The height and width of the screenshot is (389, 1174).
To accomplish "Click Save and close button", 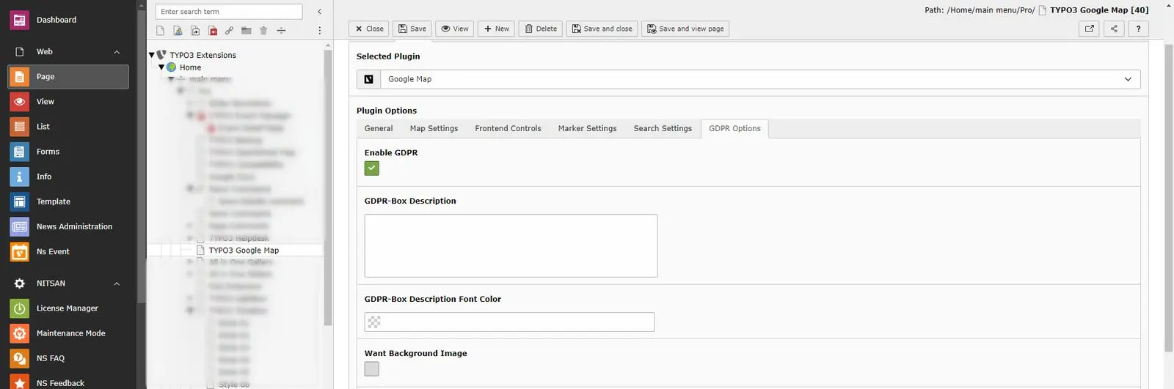I will click(x=602, y=29).
